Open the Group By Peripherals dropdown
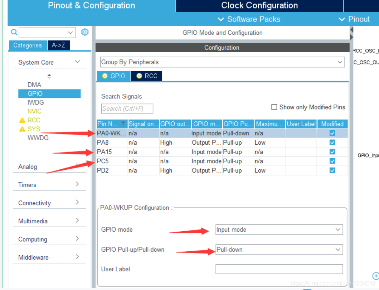Viewport: 379px width, 290px height. [222, 62]
